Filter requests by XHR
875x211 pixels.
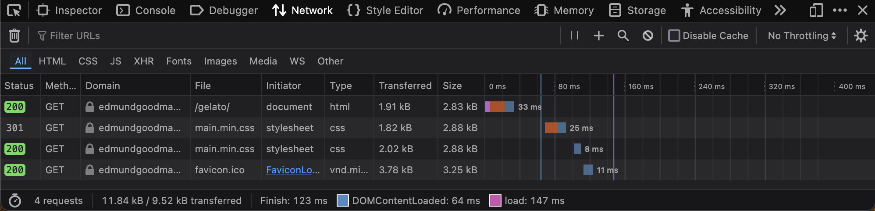144,61
